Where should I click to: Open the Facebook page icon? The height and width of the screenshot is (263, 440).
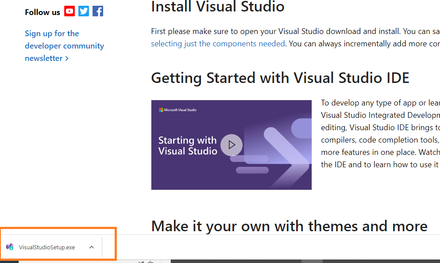97,11
